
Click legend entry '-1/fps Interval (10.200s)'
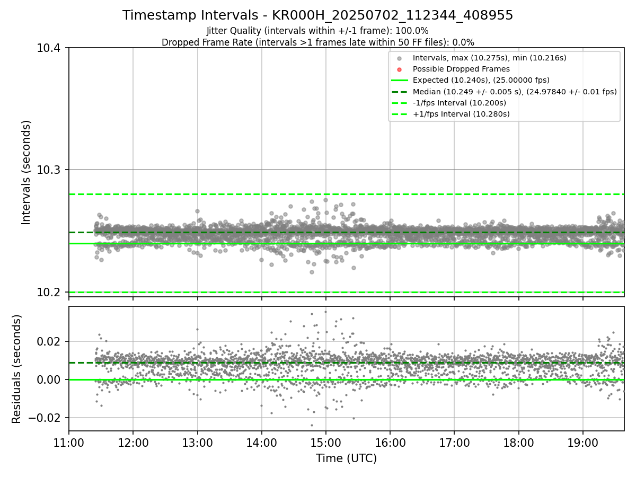(460, 103)
